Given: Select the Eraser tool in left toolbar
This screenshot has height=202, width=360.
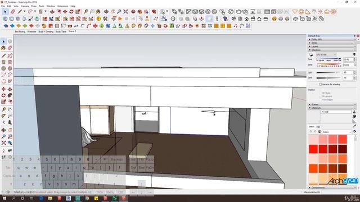Looking at the screenshot, I should click(10, 48).
